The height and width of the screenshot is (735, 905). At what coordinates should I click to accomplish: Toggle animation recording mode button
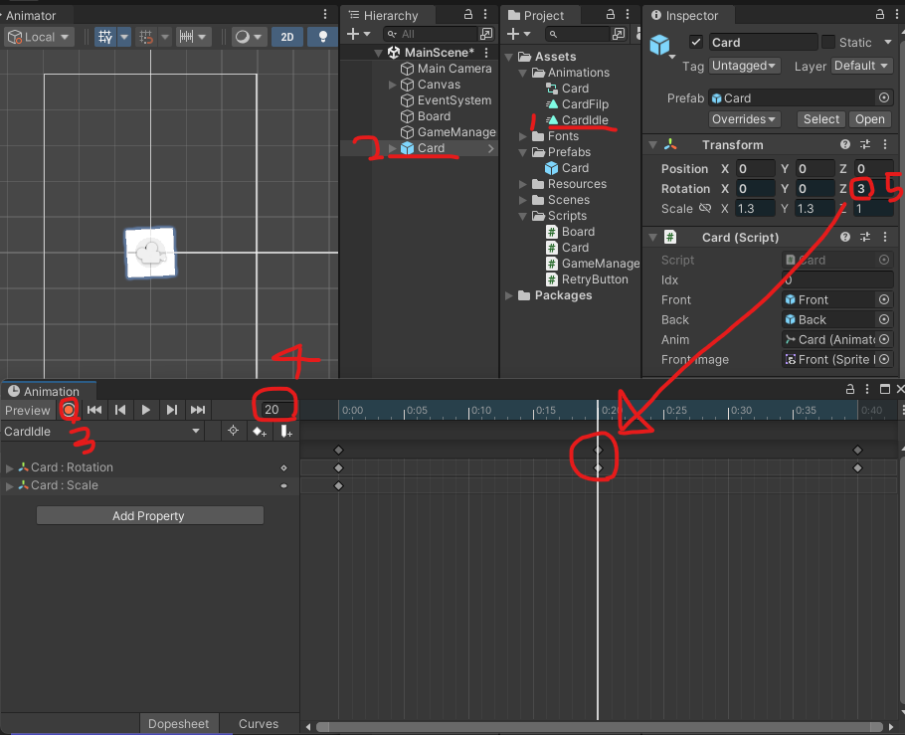pos(69,410)
